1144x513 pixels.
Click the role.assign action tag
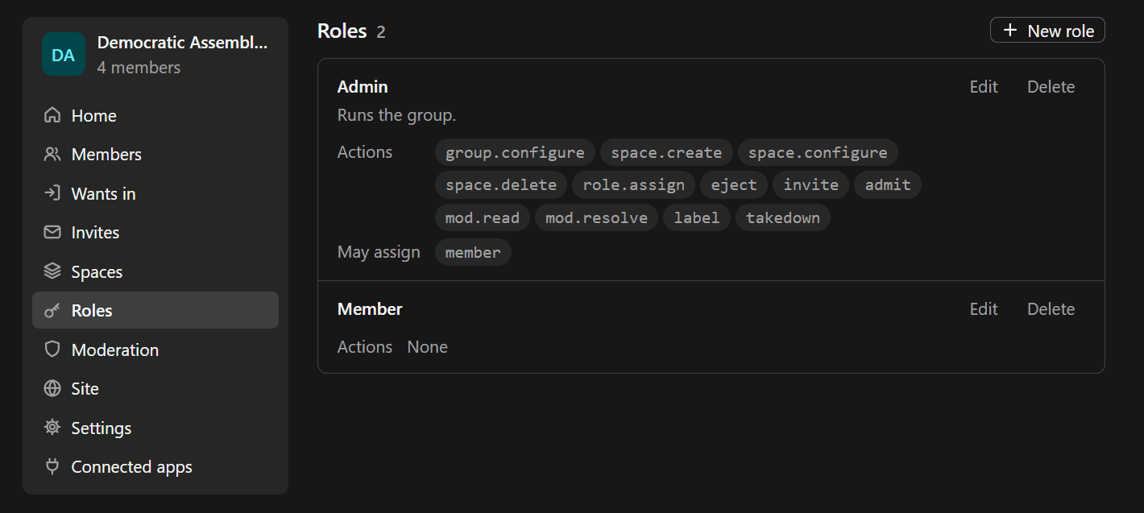(633, 184)
